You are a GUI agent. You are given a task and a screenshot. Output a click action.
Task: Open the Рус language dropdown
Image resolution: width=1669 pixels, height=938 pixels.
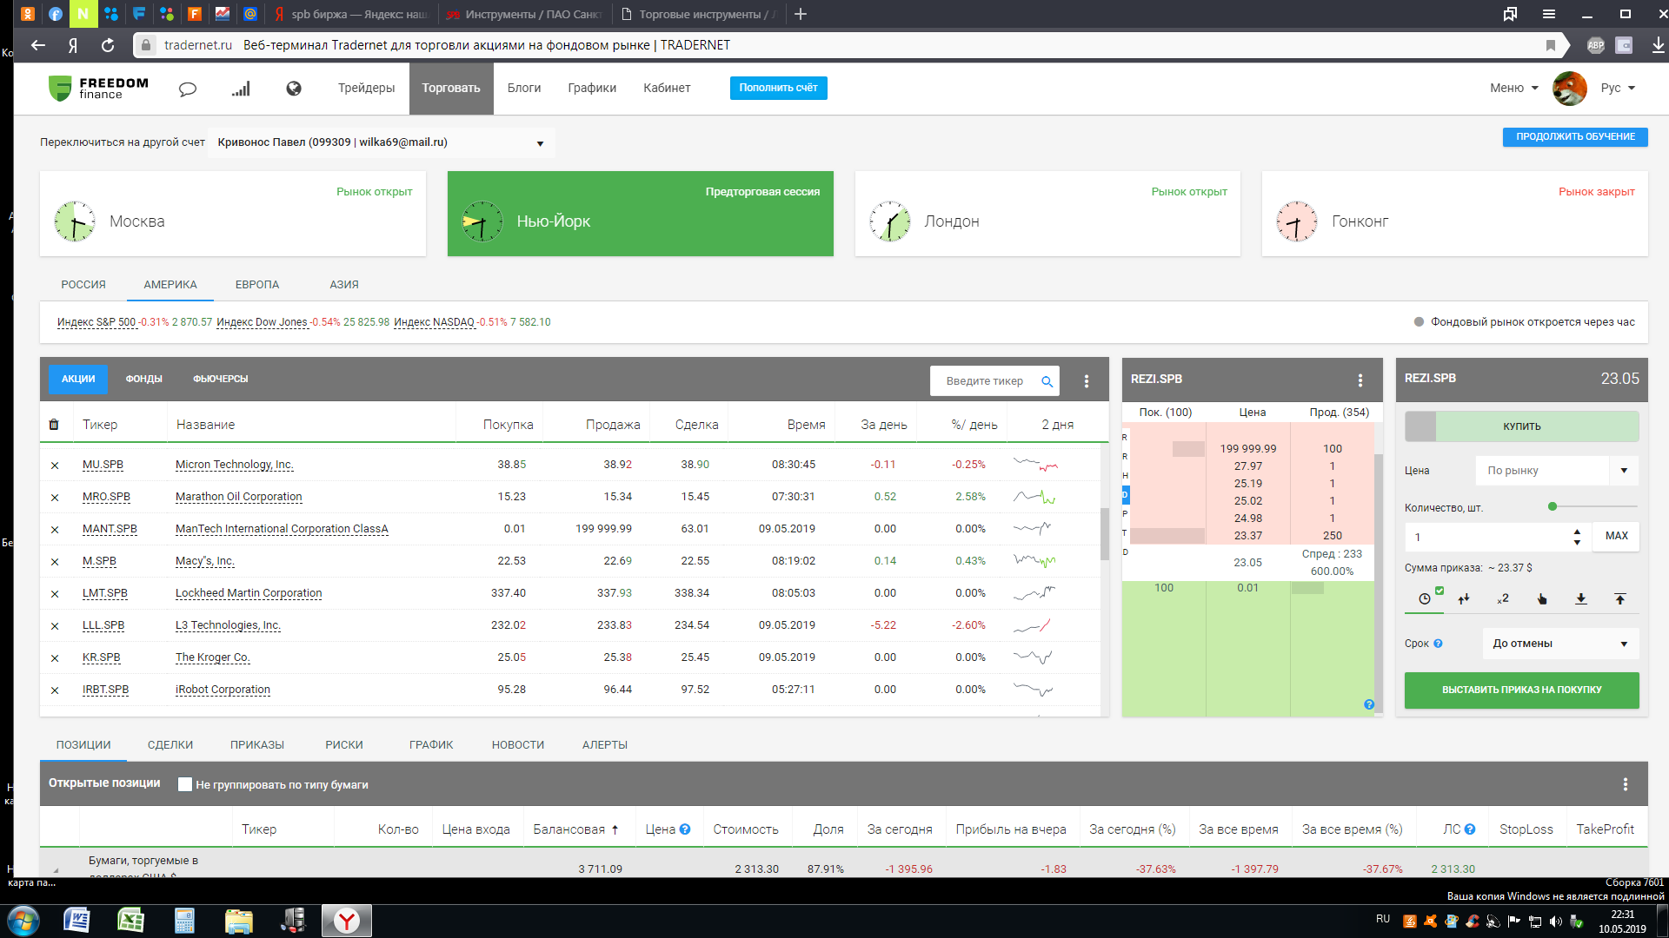point(1618,89)
